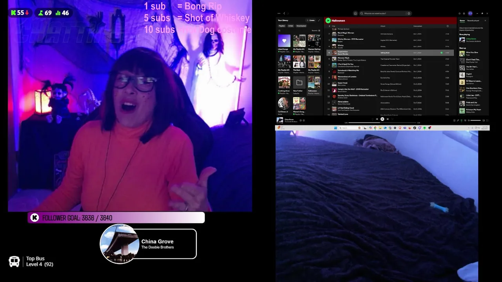
Task: Click Kickstart My Heart in queue
Action: tap(473, 110)
